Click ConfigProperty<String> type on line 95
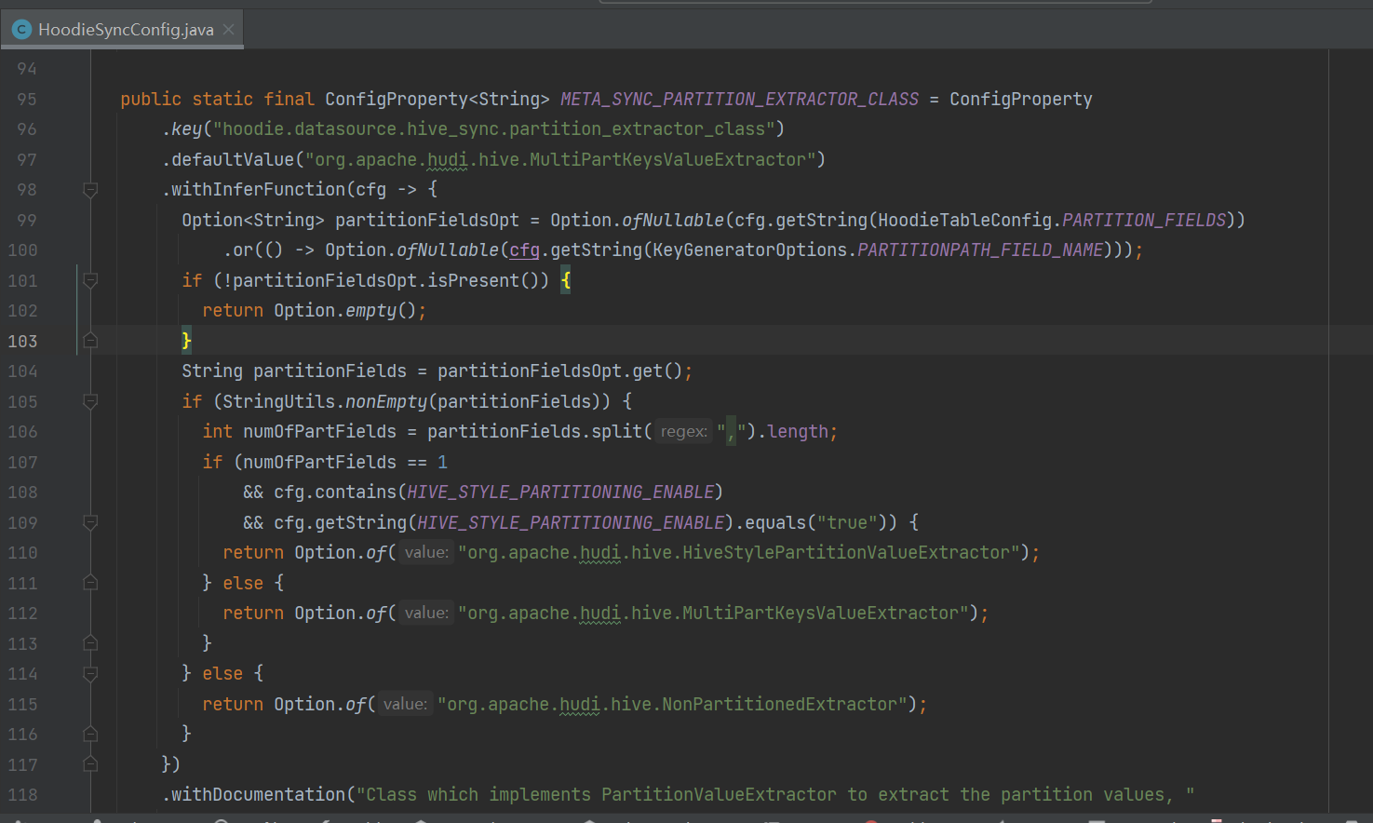1373x823 pixels. pyautogui.click(x=437, y=99)
